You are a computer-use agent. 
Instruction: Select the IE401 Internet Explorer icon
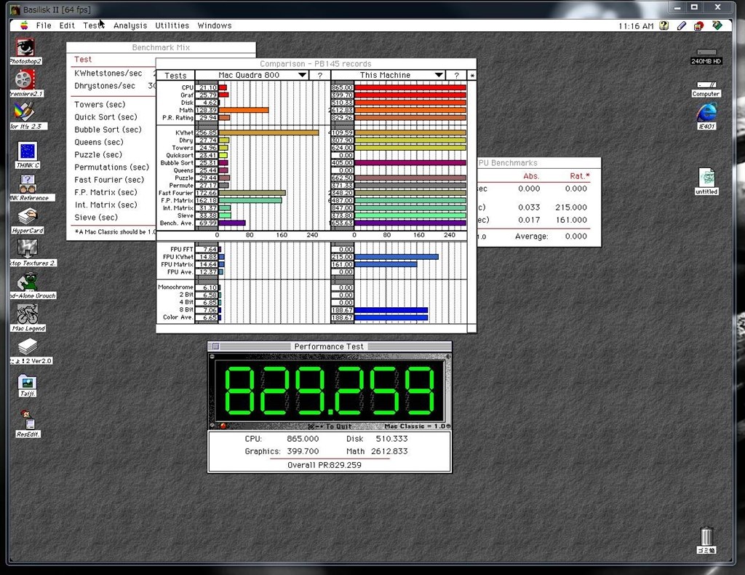(x=706, y=113)
